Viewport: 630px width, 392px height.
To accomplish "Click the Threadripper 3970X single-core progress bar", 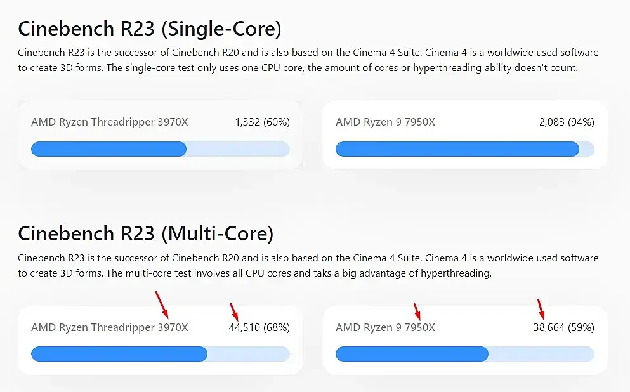I will 160,149.
